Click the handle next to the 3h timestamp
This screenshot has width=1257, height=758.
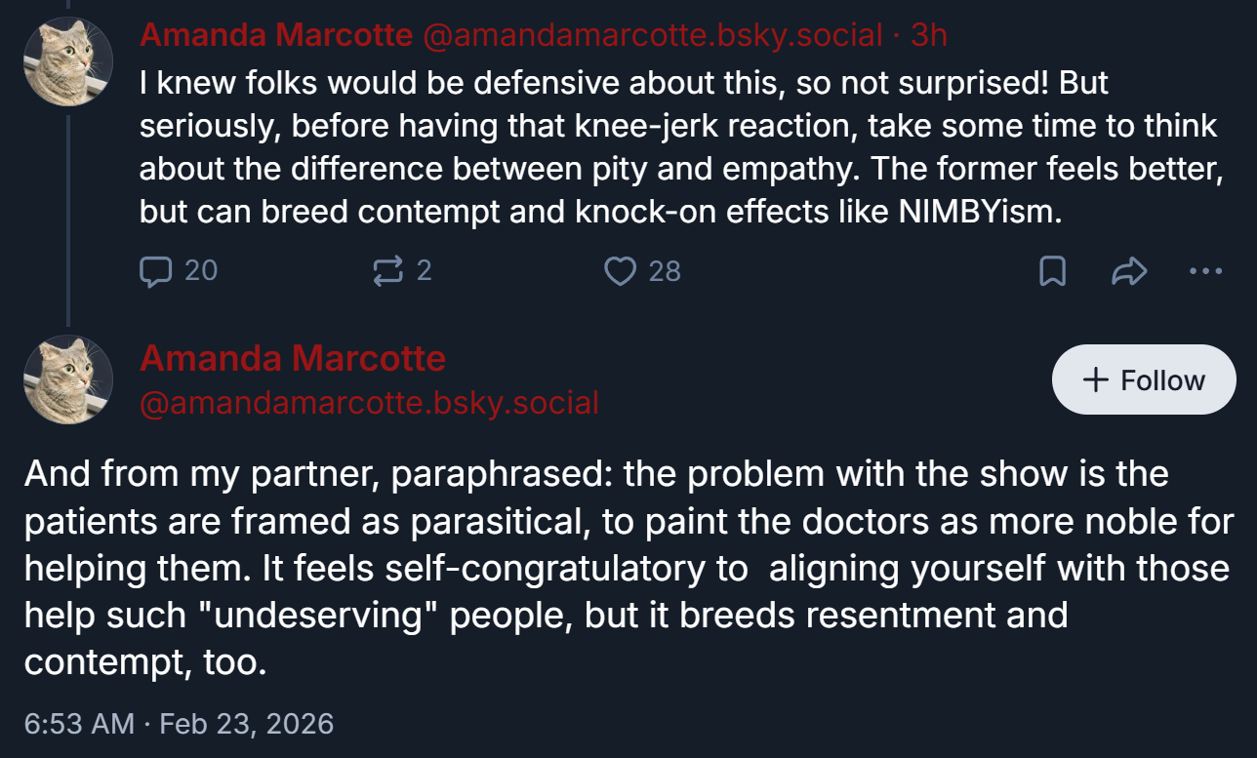[652, 35]
